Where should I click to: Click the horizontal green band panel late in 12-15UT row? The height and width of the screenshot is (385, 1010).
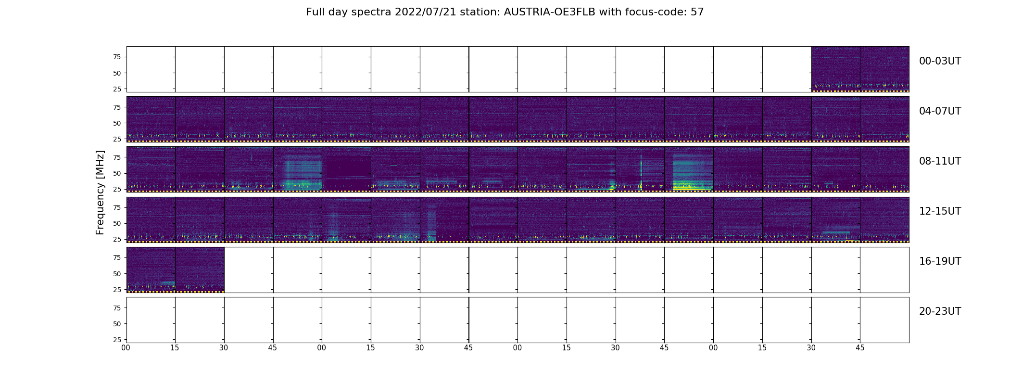tap(835, 219)
